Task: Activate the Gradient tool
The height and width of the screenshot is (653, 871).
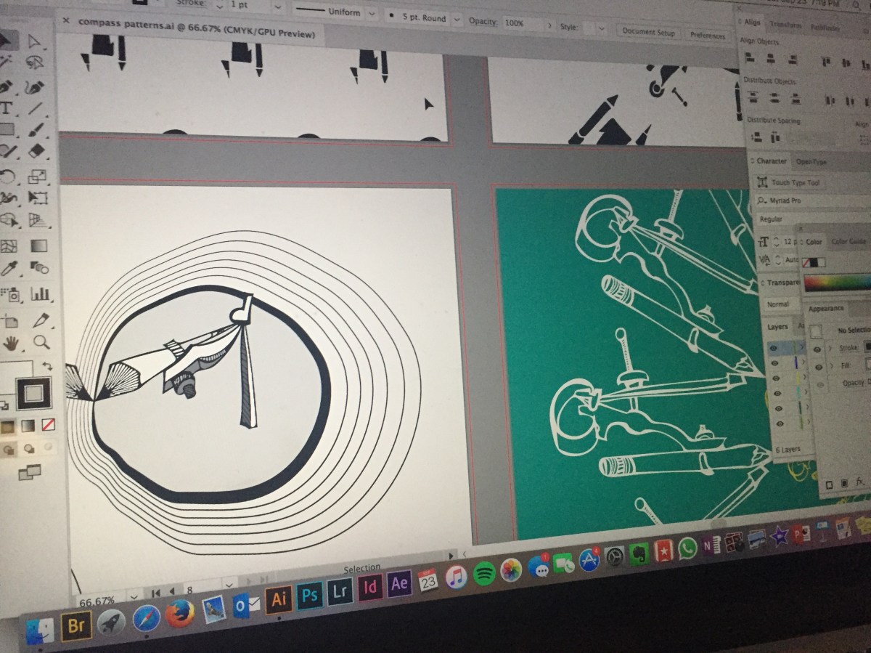Action: pos(38,246)
